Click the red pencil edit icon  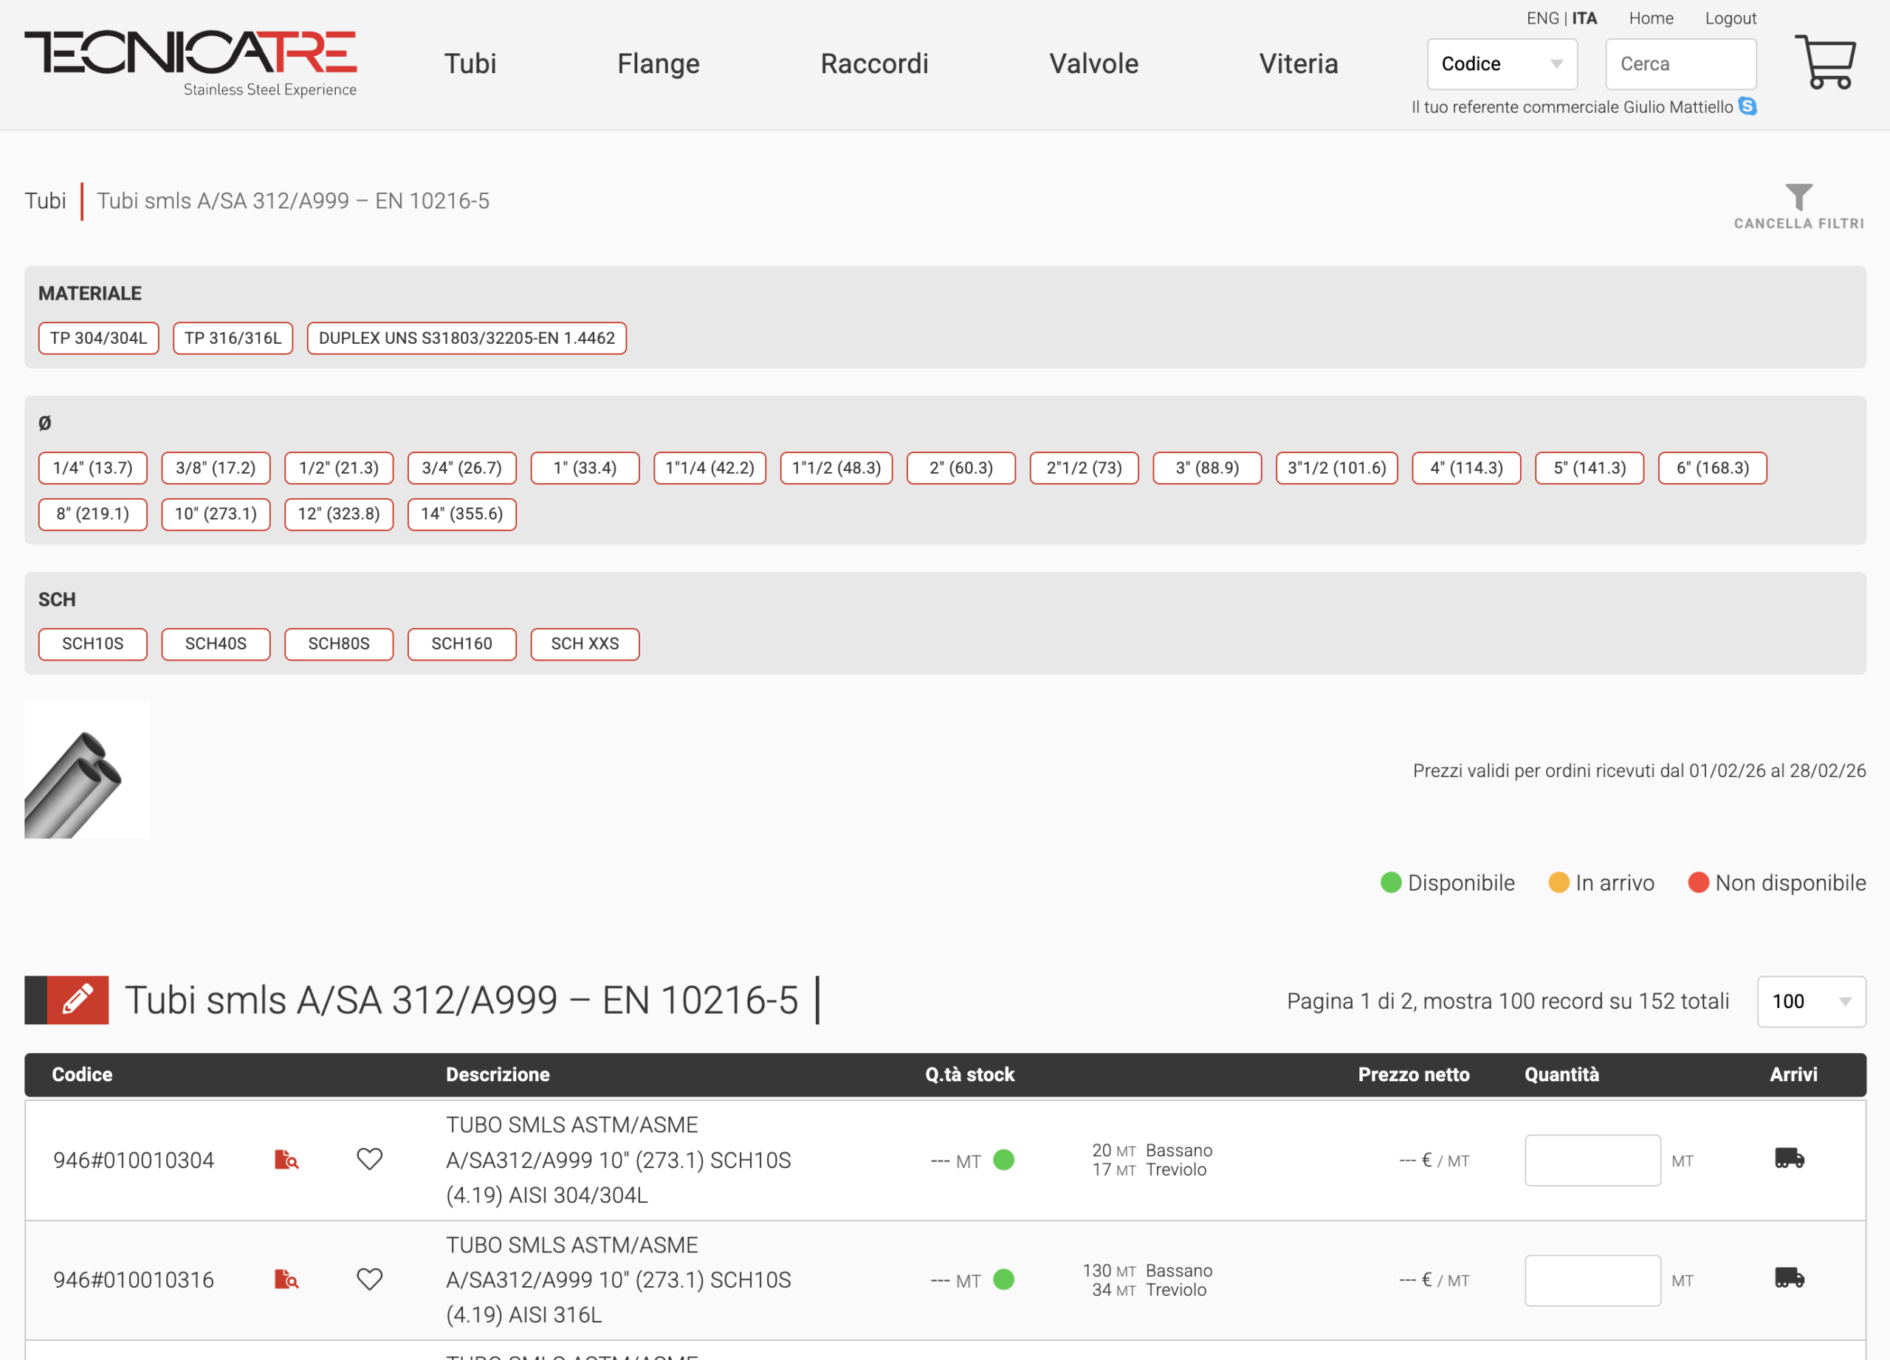(78, 999)
